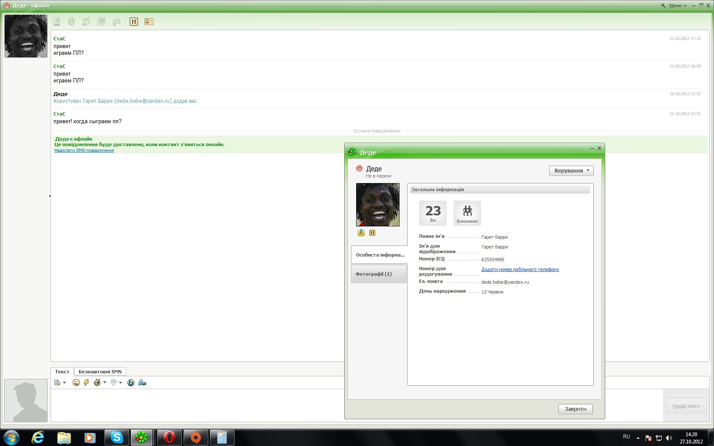Open group chat icon in chat toolbar
Viewport: 714px width, 446px height.
[x=86, y=22]
